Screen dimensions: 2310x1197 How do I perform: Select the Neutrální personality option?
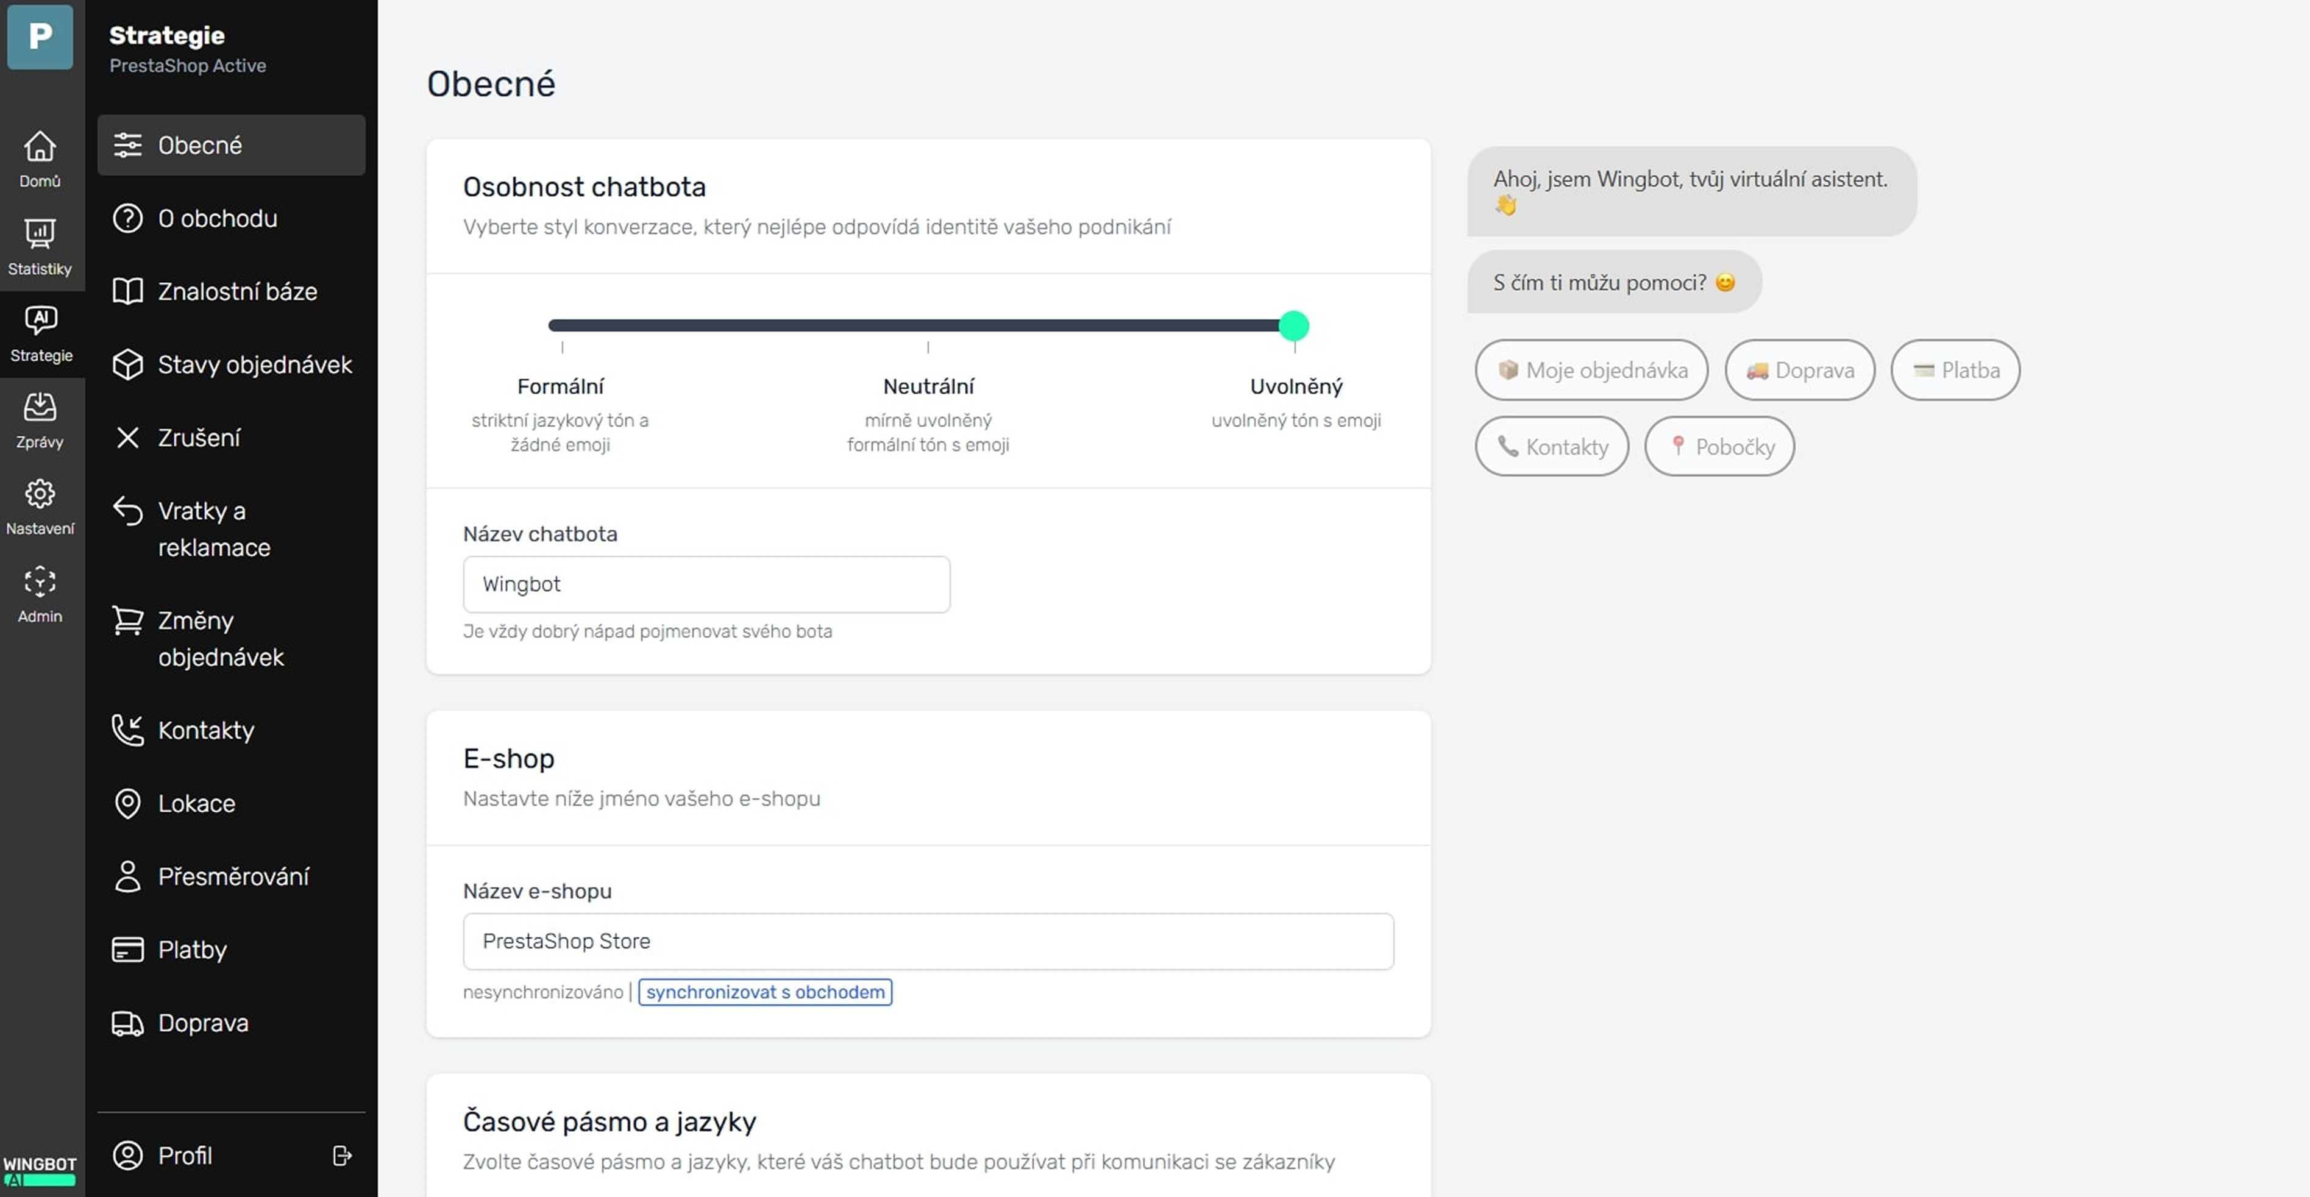coord(928,386)
